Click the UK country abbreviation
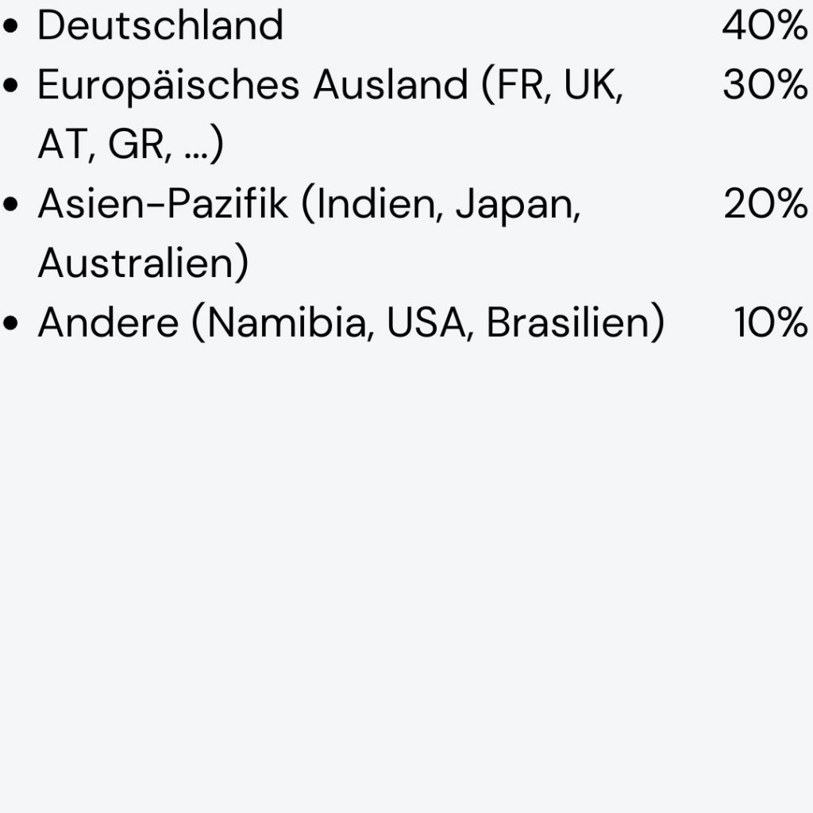813x813 pixels. pyautogui.click(x=593, y=85)
